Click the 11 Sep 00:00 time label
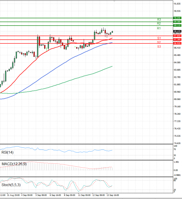Image resolution: width=182 pixels, height=199 pixels. [x=84, y=195]
